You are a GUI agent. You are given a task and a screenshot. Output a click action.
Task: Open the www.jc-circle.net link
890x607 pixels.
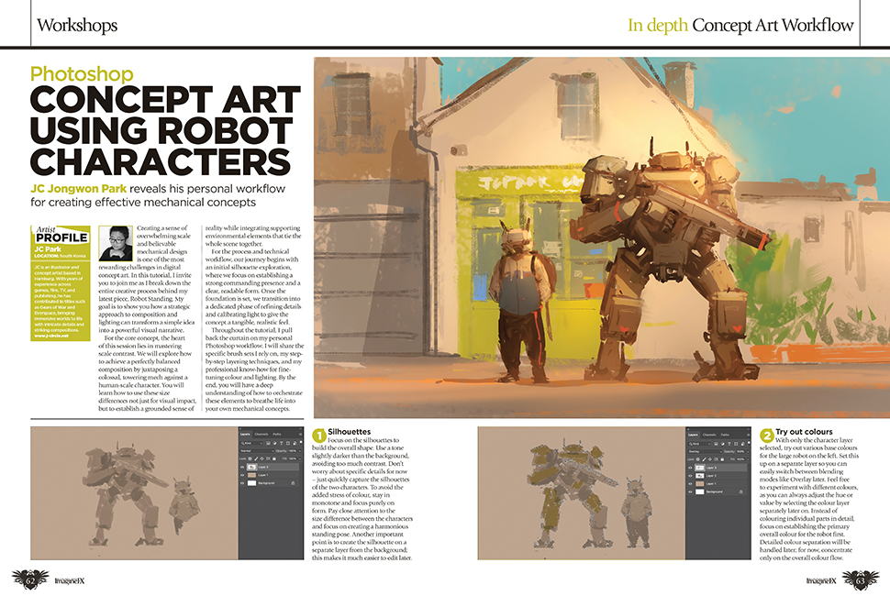click(x=51, y=336)
